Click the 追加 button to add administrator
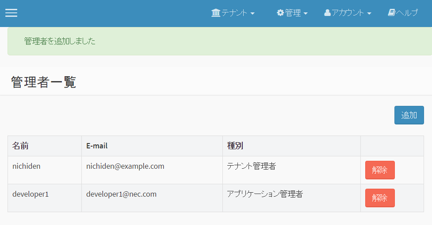Viewport: 432px width, 225px height. pyautogui.click(x=409, y=115)
